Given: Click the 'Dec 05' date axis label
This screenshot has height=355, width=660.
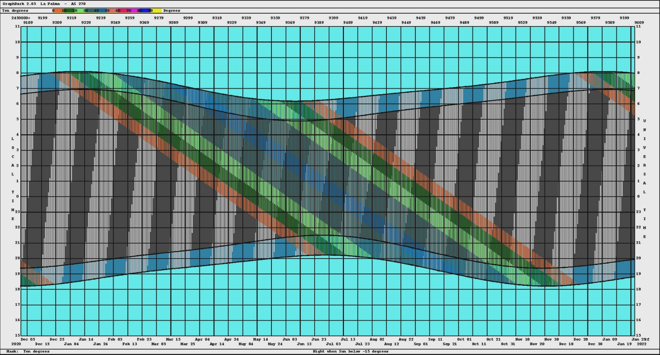Looking at the screenshot, I should (28, 339).
